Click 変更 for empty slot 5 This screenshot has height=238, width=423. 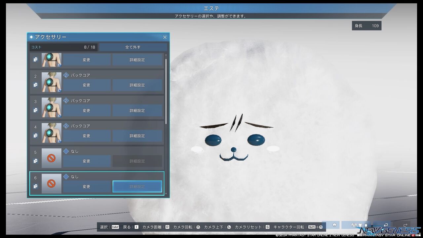(87, 161)
